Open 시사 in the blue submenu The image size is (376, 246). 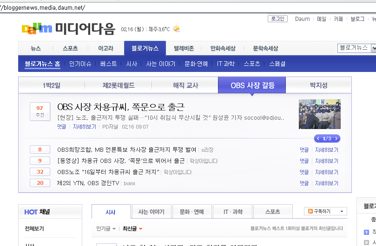pos(132,64)
